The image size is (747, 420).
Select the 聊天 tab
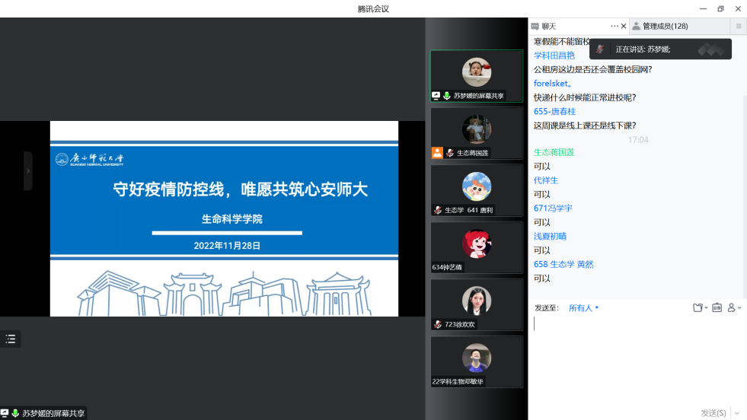[x=548, y=26]
